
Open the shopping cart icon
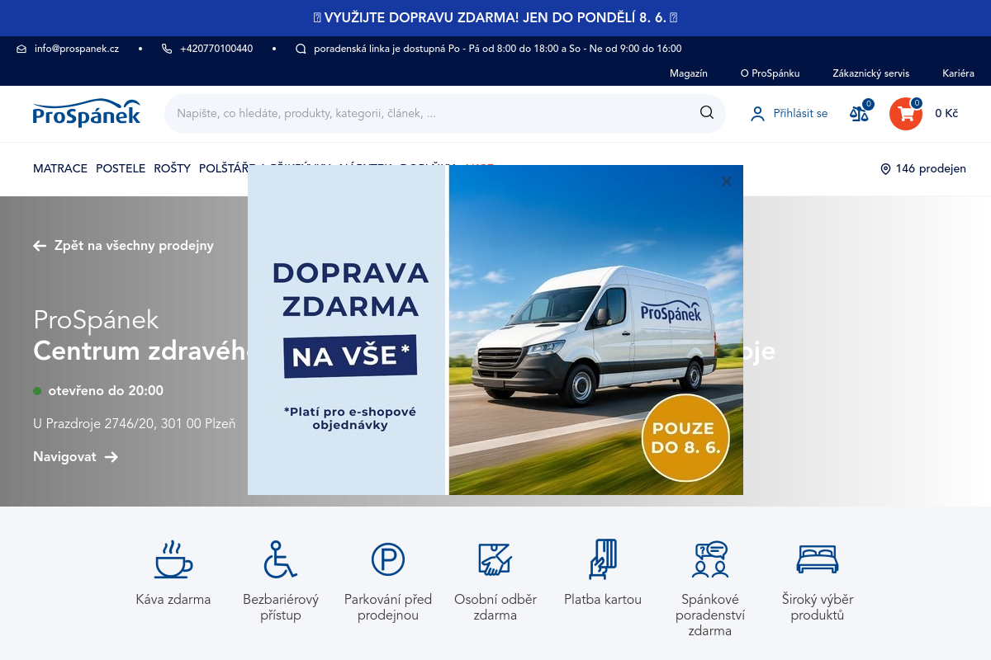coord(905,114)
